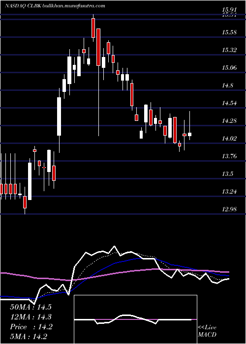Click the 15.32 price axis label
The width and height of the screenshot is (246, 344).
pyautogui.click(x=229, y=50)
